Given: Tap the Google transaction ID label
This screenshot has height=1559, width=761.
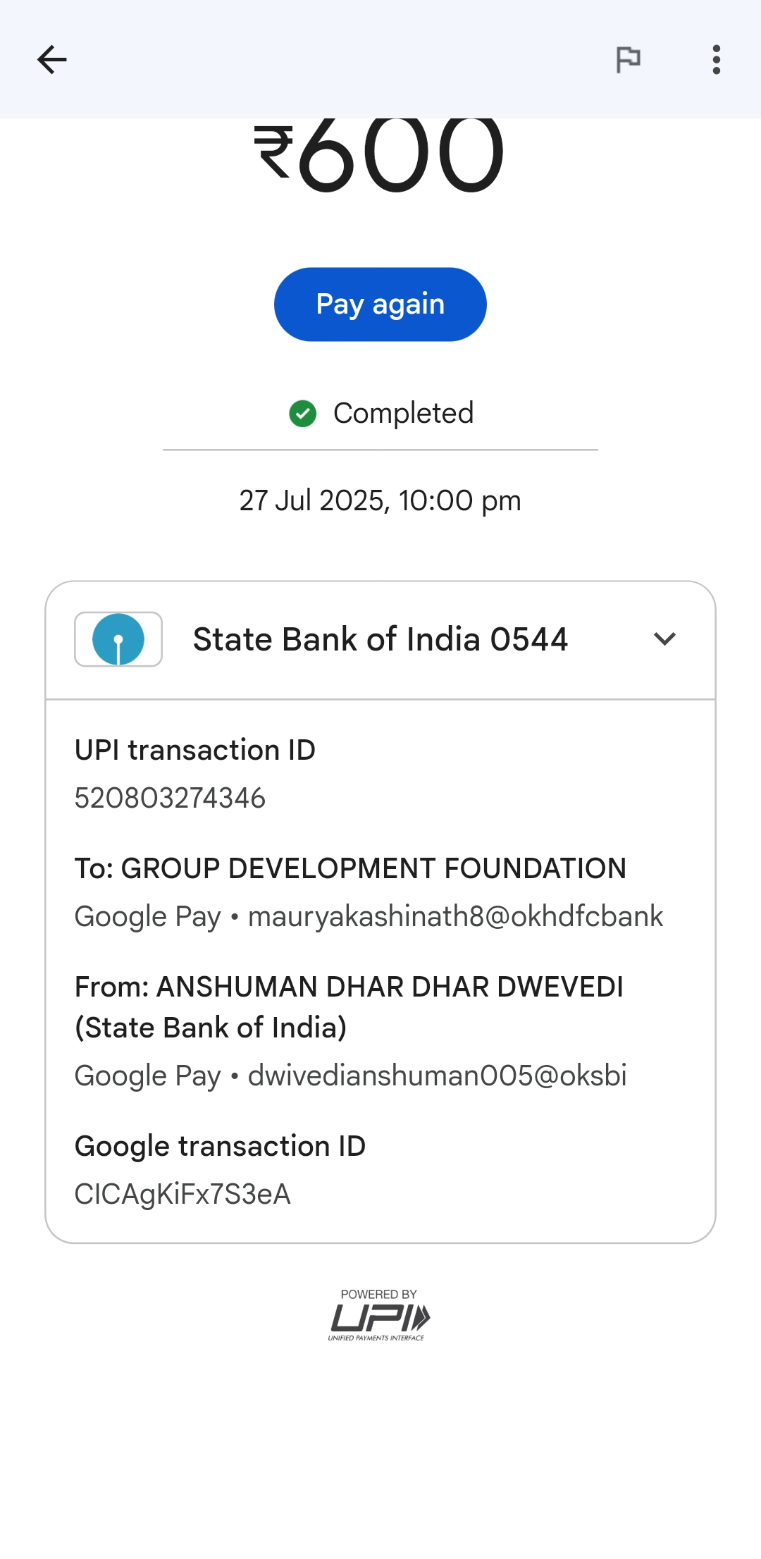Looking at the screenshot, I should point(221,1147).
